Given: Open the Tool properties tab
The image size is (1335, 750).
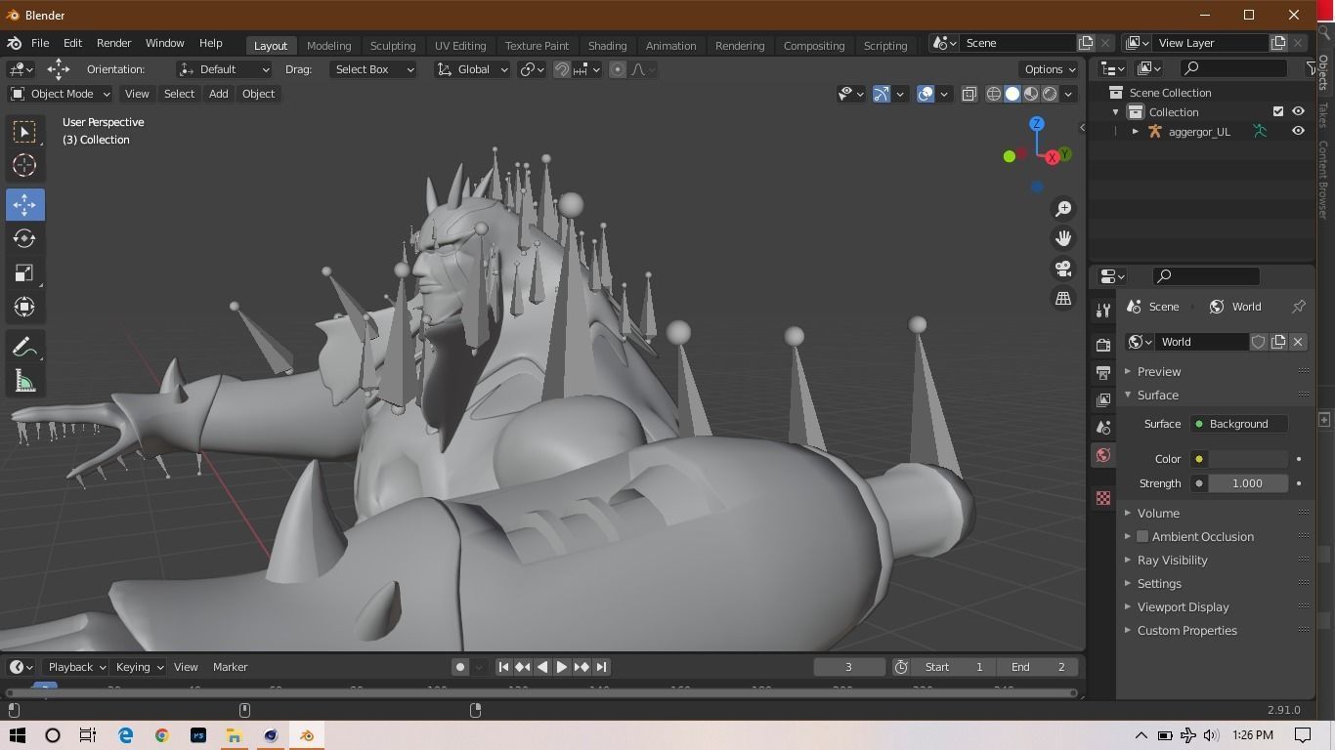Looking at the screenshot, I should (x=1103, y=310).
